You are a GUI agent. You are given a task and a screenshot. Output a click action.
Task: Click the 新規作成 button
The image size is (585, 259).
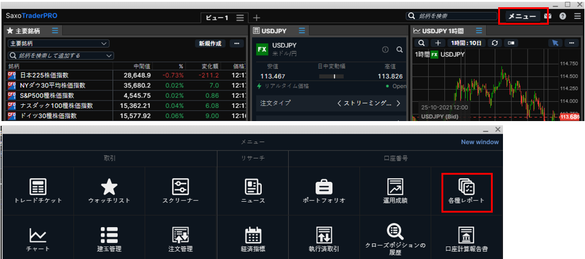(x=210, y=43)
